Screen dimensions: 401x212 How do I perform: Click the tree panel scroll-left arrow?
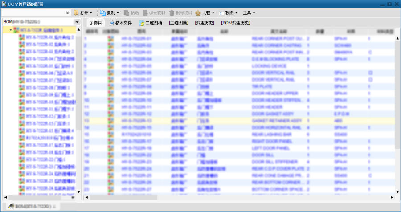coord(6,197)
